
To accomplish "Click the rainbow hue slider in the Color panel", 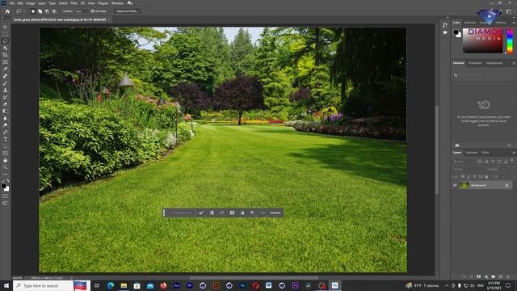I will point(510,41).
